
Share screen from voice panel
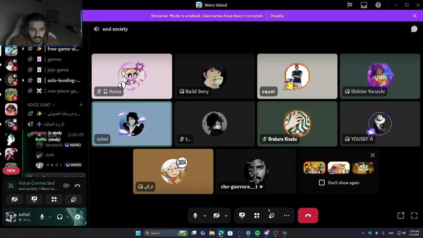34,199
